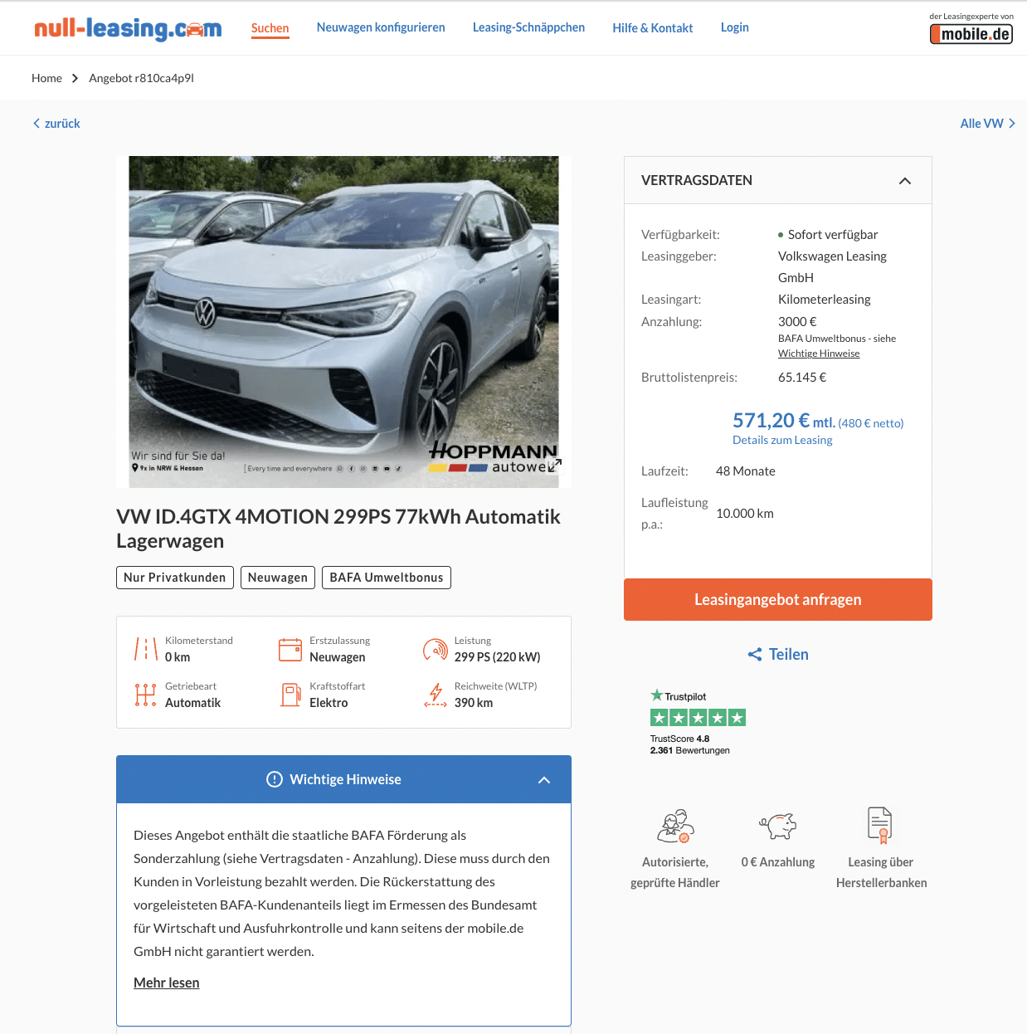
Task: Open Leasing-Schnäppchen menu item
Action: click(528, 27)
